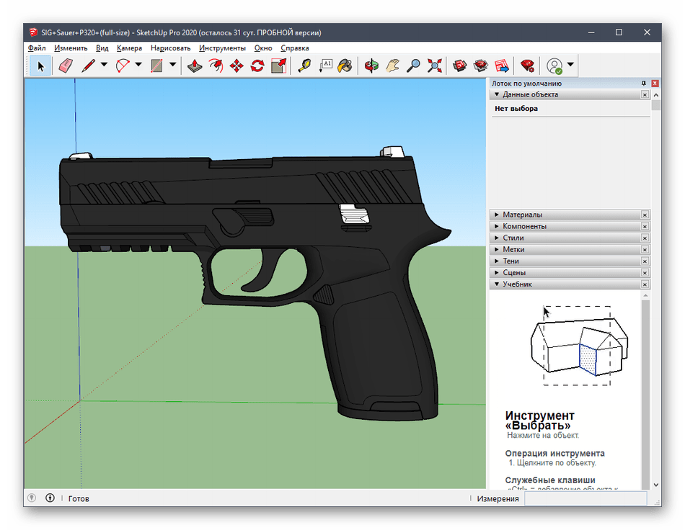
Task: Click the geolocation status icon in the status bar
Action: coord(31,498)
